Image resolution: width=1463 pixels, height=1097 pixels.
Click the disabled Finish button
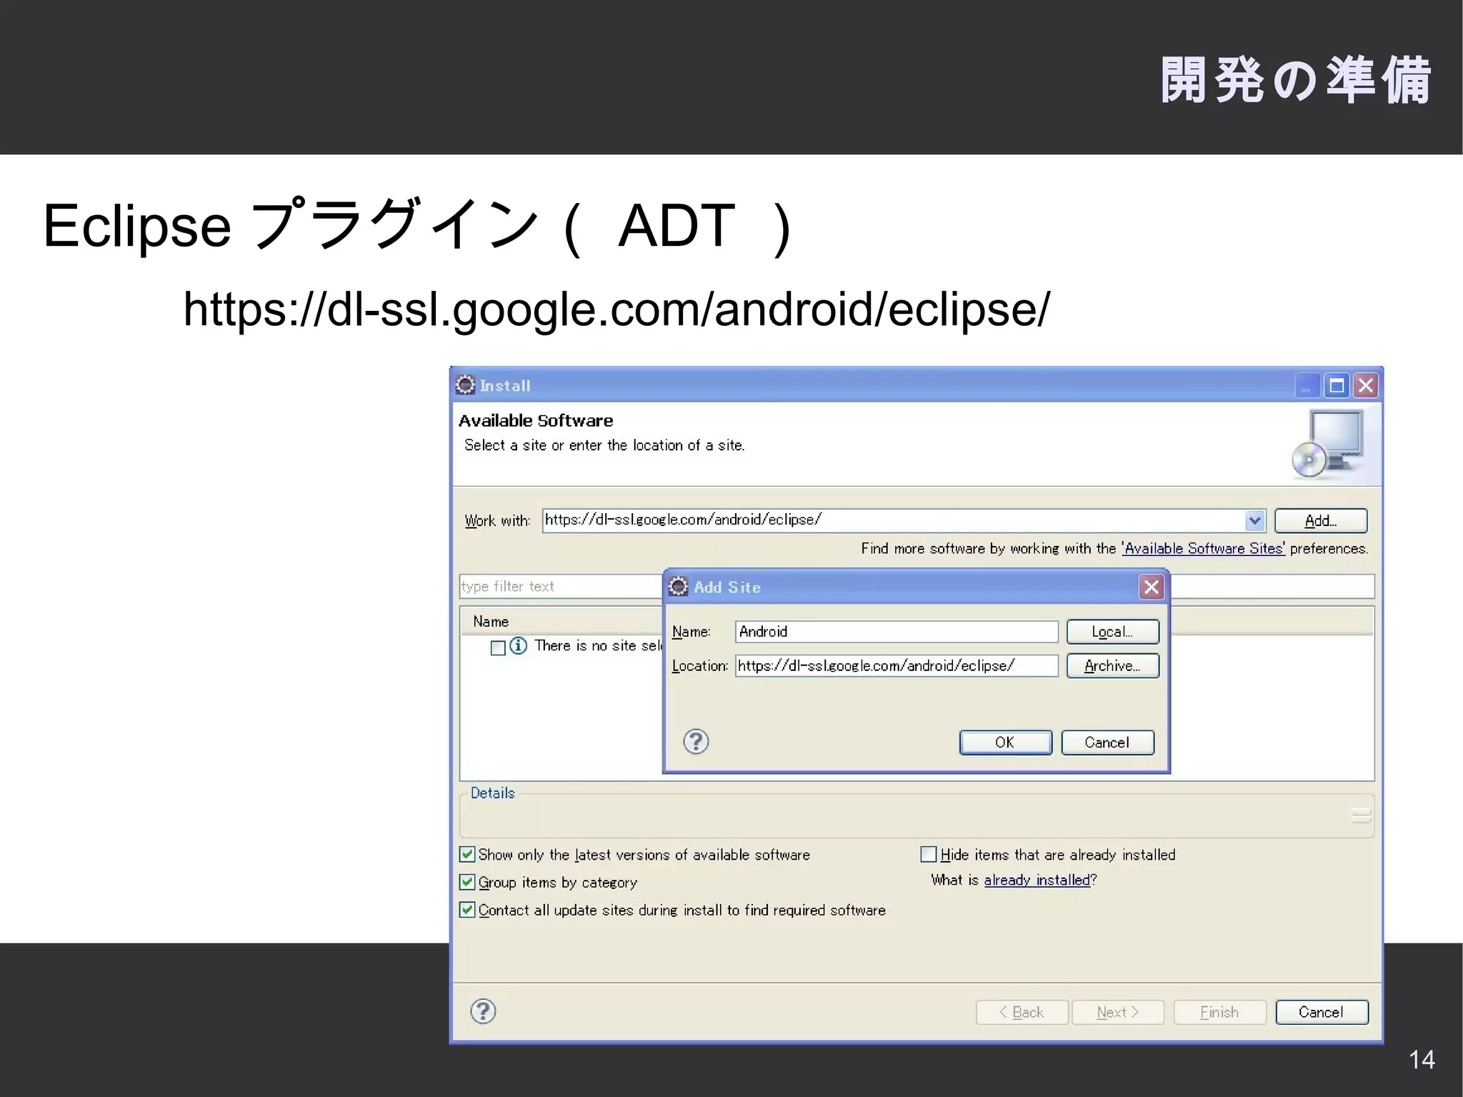click(x=1219, y=1012)
